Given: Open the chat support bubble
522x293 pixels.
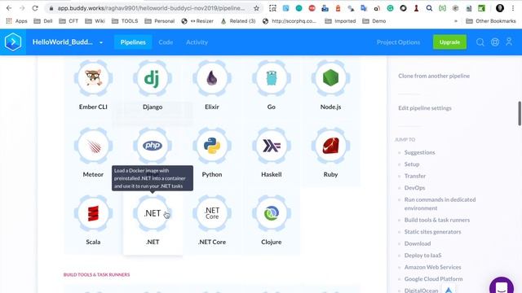Looking at the screenshot, I should (x=502, y=286).
